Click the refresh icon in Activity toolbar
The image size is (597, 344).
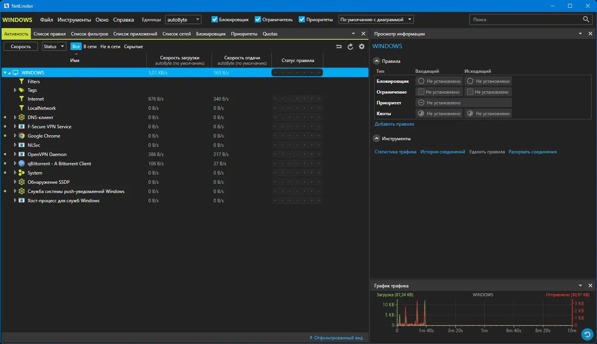[x=350, y=47]
